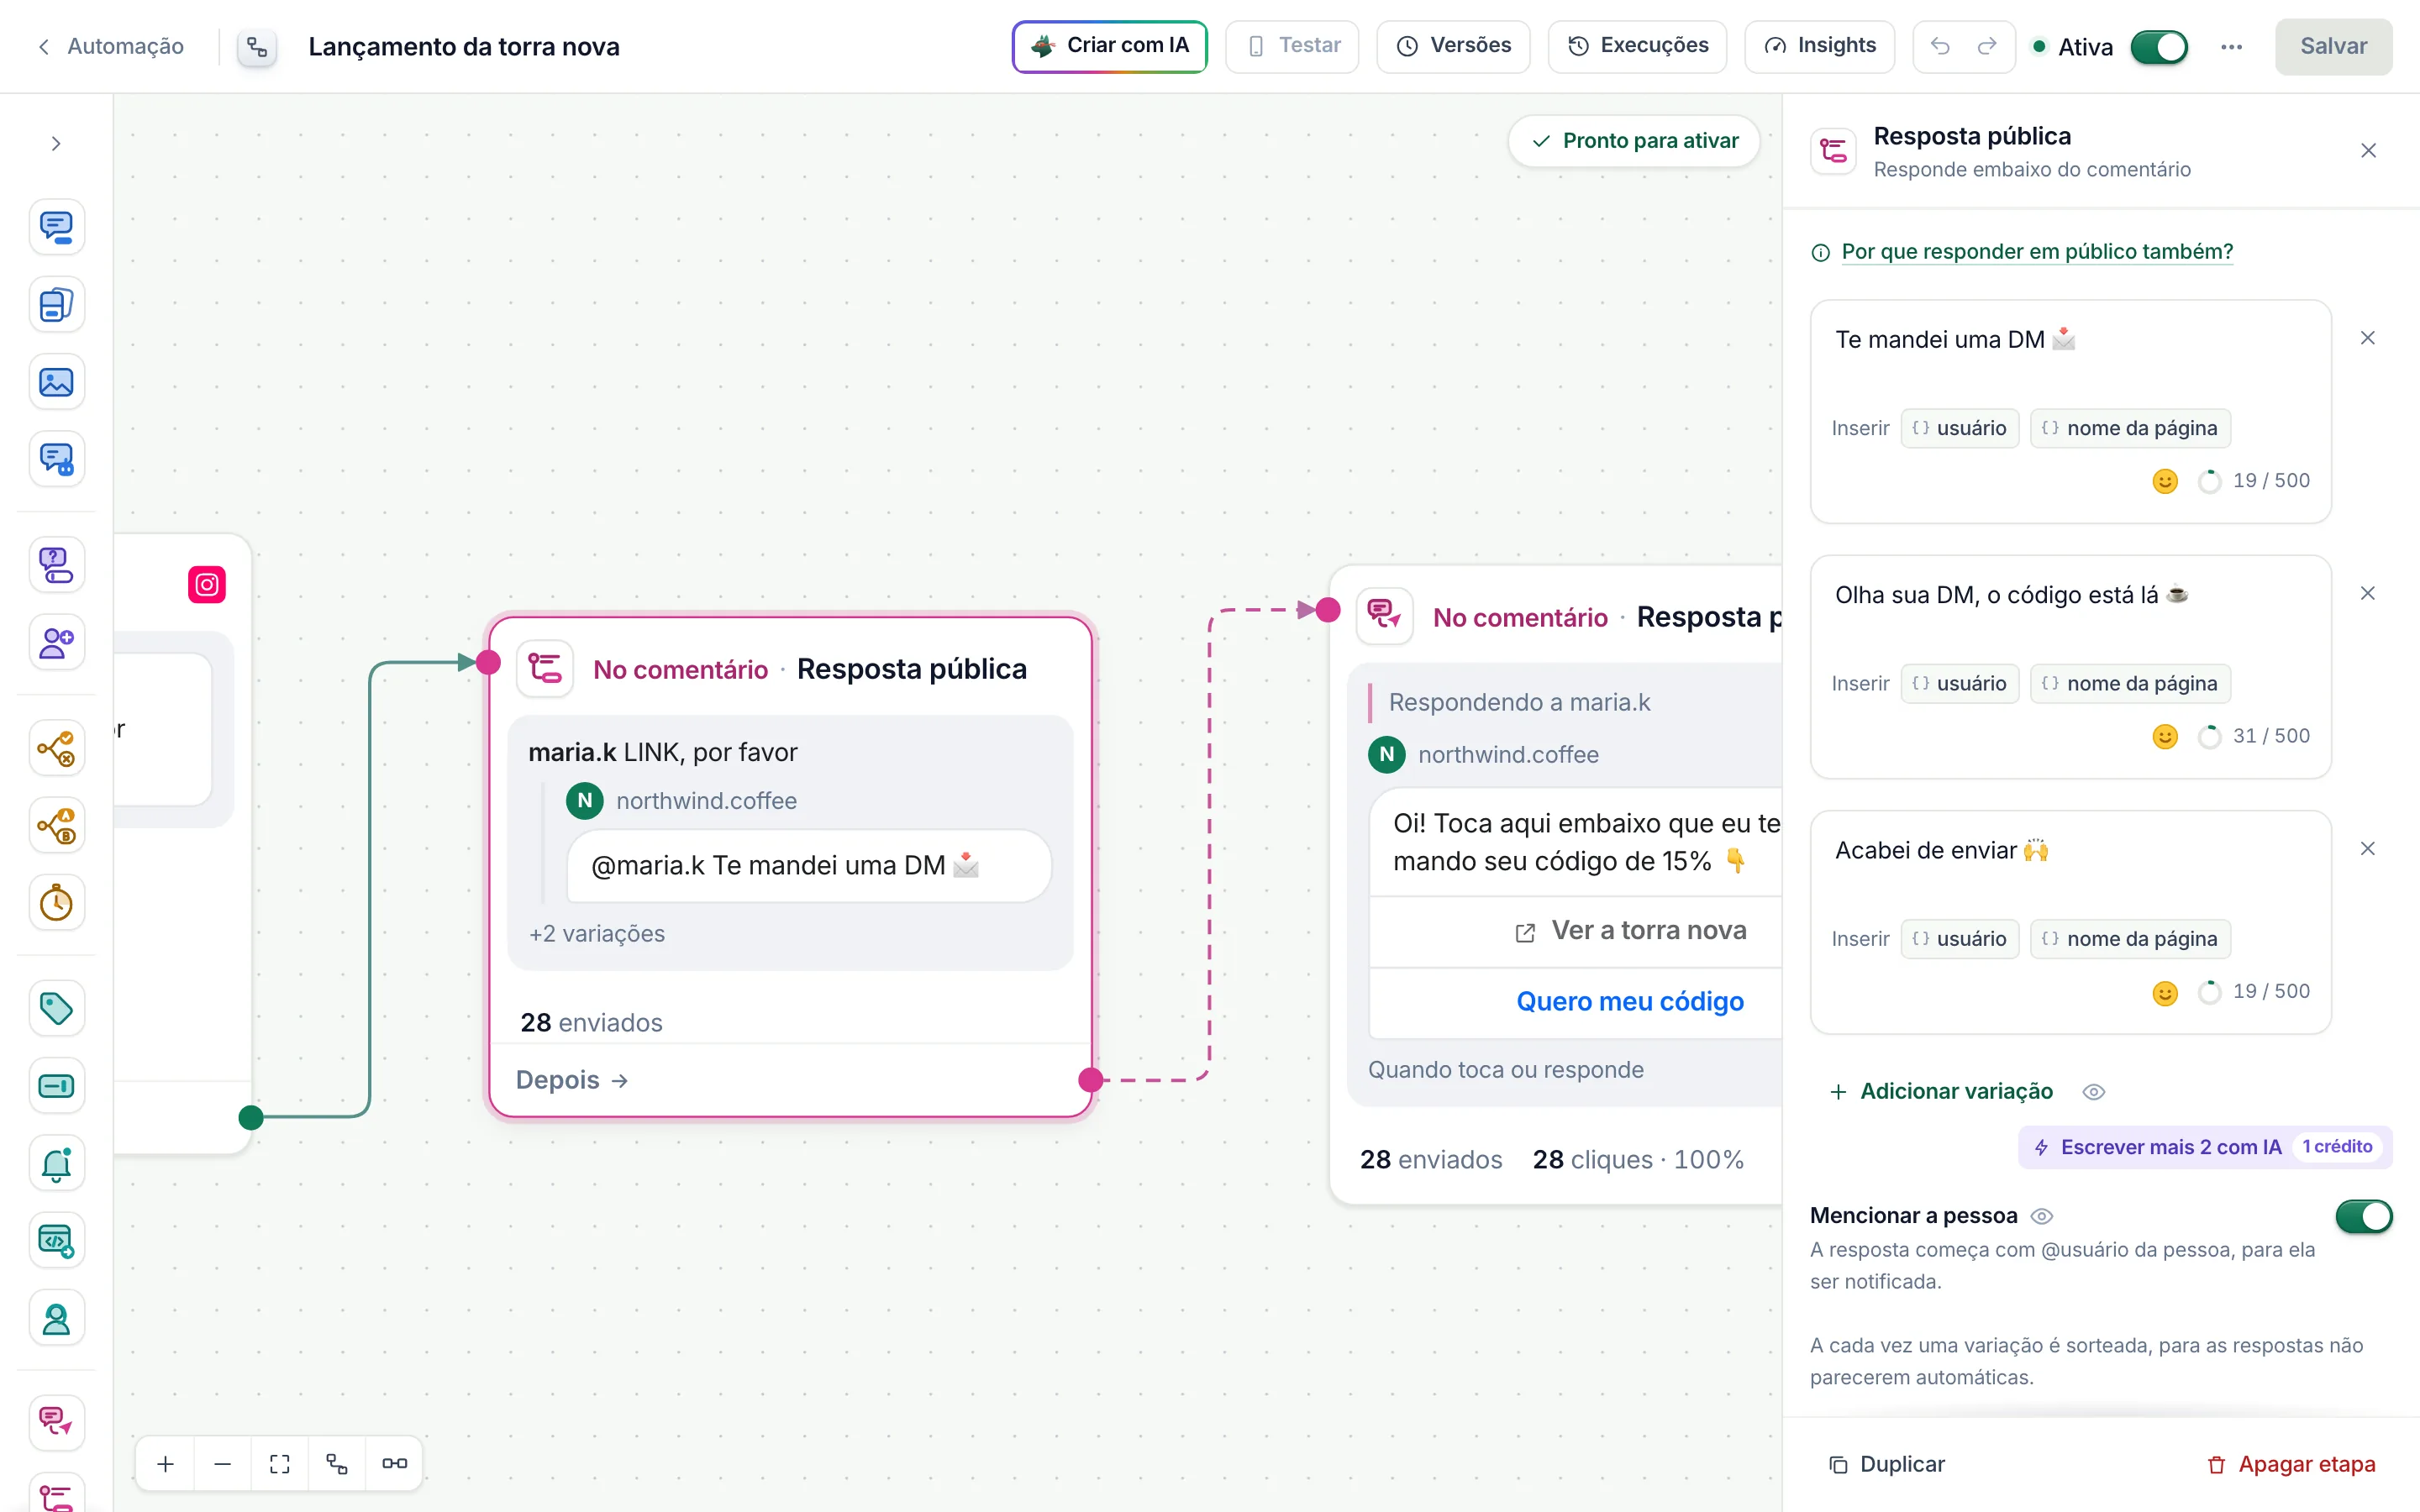Select the A/B split icon in sidebar
2420x1512 pixels.
[x=56, y=826]
